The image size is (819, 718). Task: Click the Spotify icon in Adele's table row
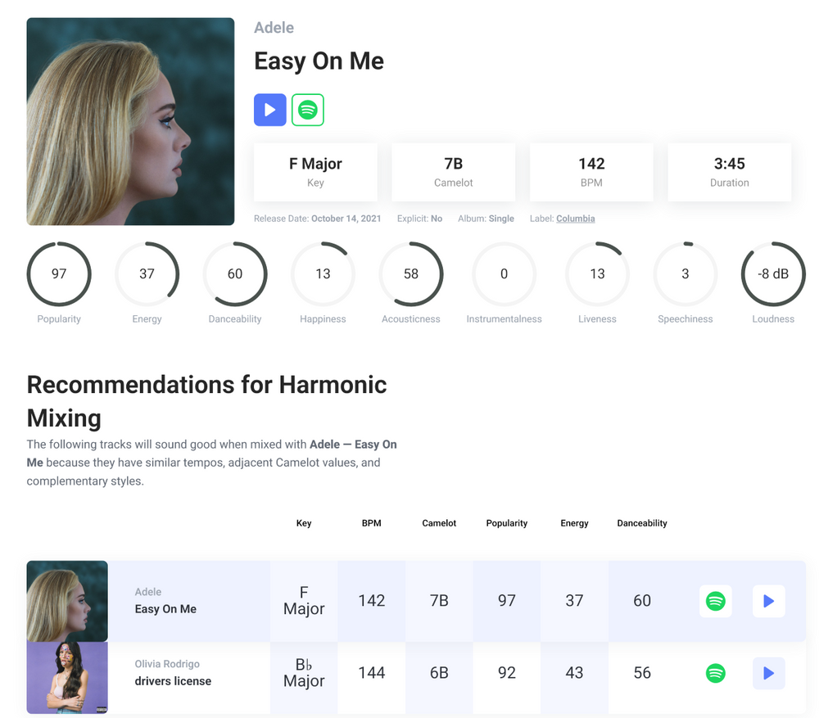pos(716,601)
